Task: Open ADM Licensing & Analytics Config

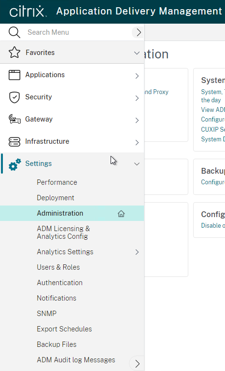Action: click(x=63, y=233)
